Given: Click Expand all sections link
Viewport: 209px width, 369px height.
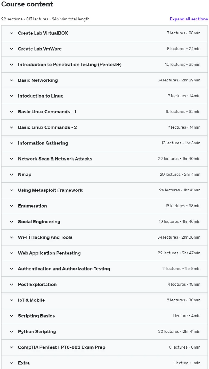Looking at the screenshot, I should pyautogui.click(x=189, y=19).
